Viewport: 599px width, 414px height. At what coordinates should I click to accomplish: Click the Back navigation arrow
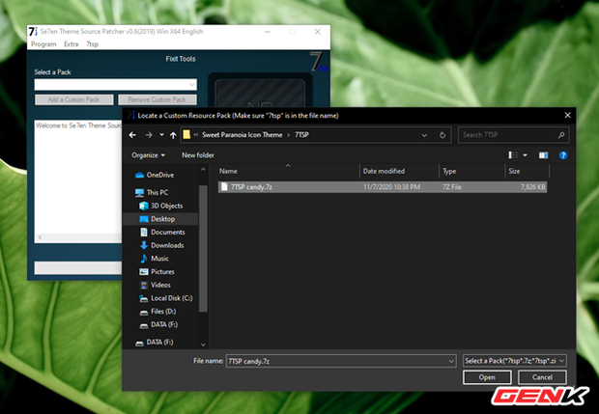coord(135,135)
